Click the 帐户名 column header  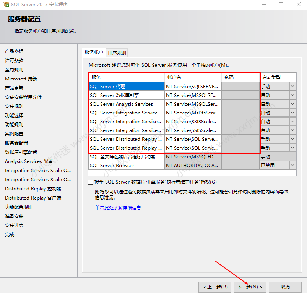193,77
